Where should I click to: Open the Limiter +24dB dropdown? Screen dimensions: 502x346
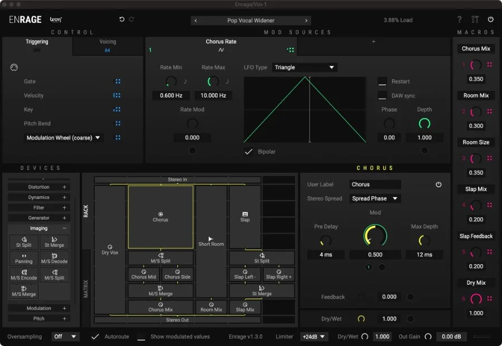tap(313, 337)
